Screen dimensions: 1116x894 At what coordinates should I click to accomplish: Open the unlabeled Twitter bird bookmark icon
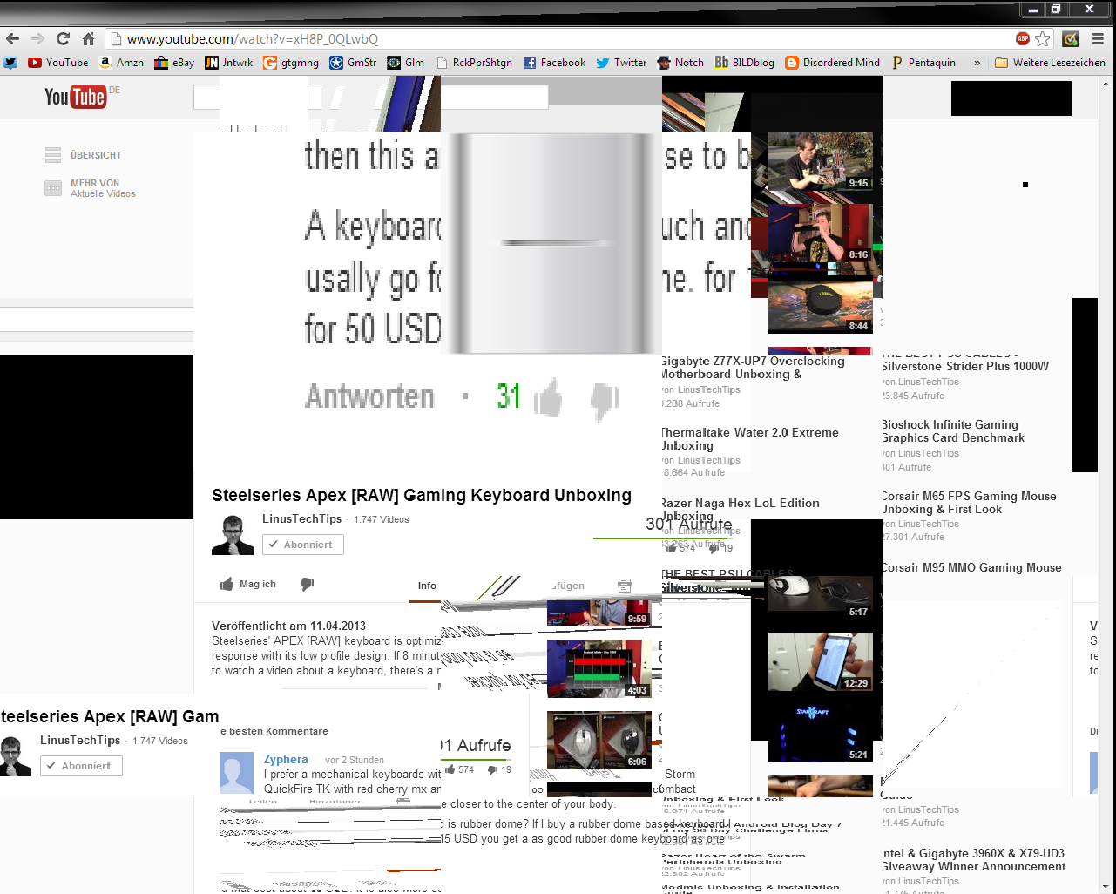[x=10, y=63]
